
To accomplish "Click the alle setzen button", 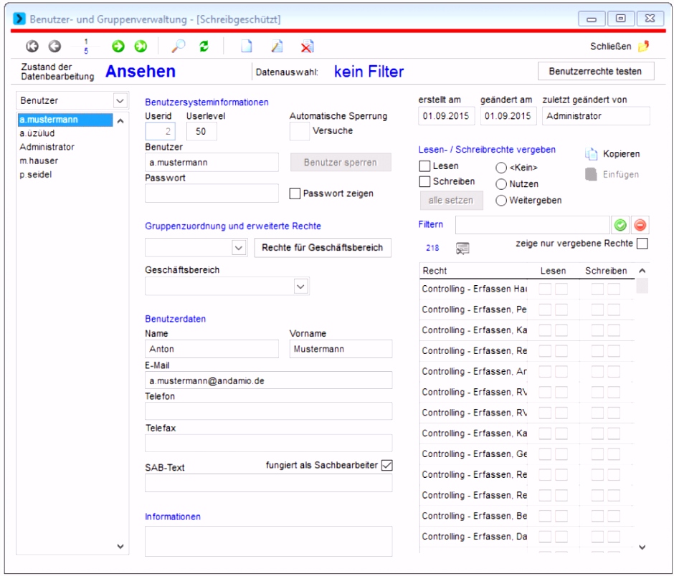I will click(x=451, y=201).
